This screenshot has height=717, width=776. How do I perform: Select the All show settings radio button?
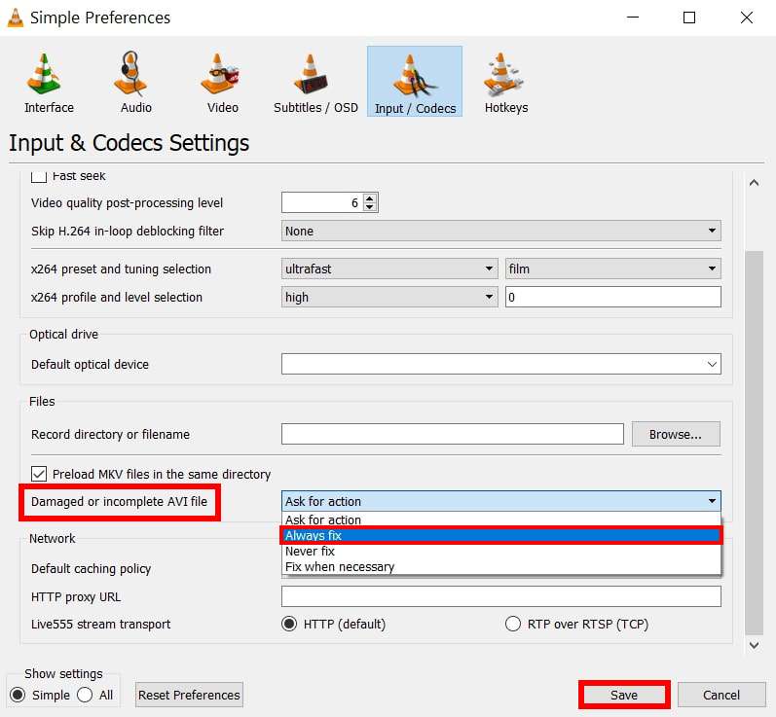pyautogui.click(x=85, y=695)
